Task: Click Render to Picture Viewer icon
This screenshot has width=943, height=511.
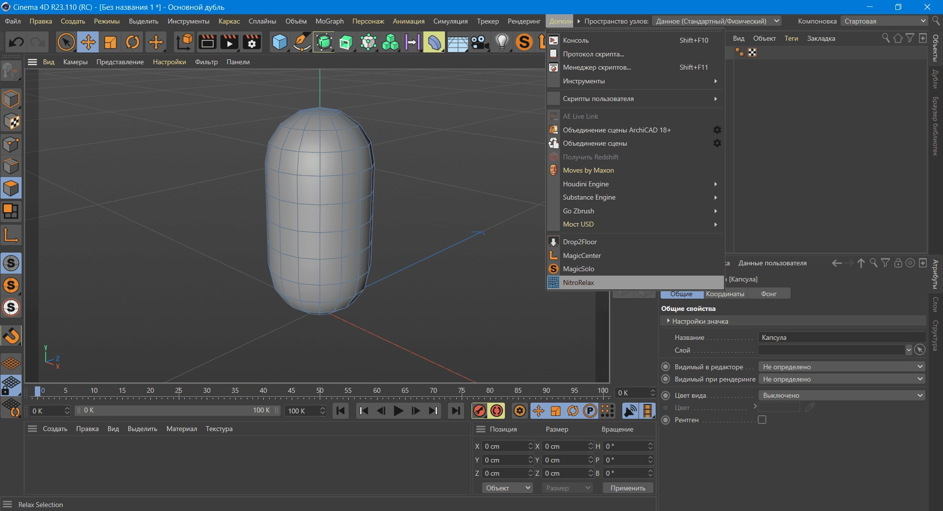Action: (x=229, y=42)
